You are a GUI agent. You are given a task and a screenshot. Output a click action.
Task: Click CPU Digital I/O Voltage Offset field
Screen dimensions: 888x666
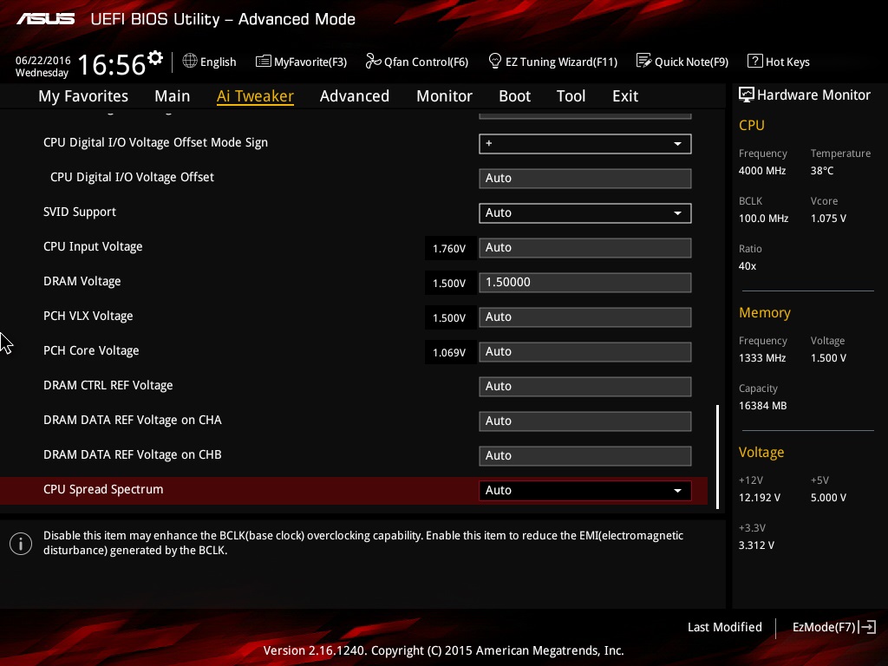(x=585, y=179)
